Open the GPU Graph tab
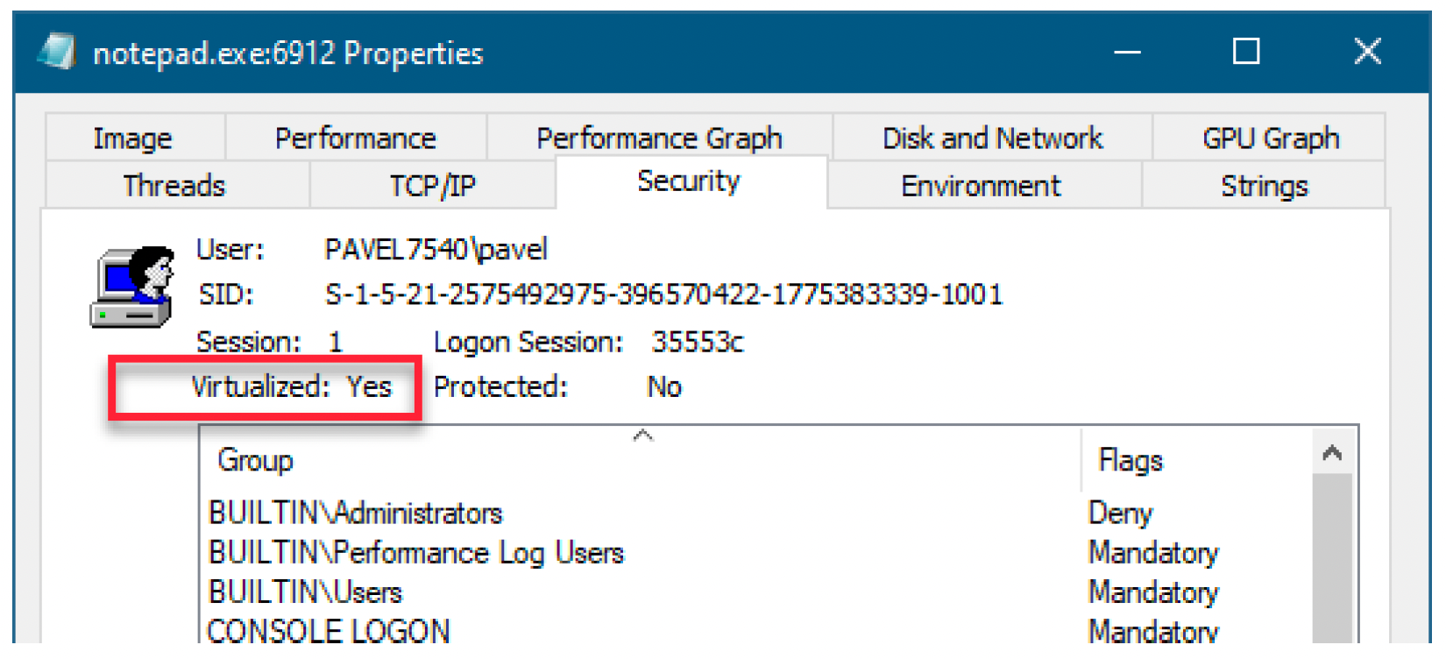The height and width of the screenshot is (659, 1446). 1270,138
